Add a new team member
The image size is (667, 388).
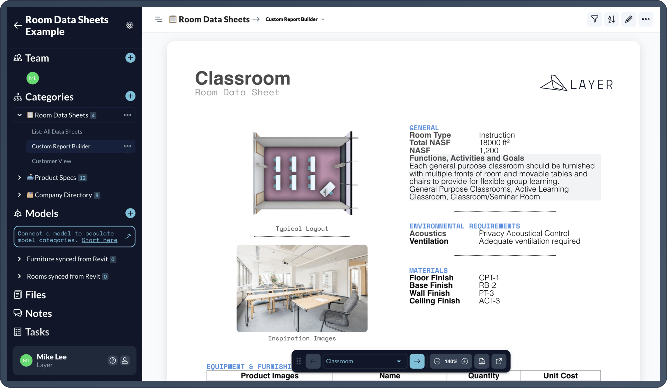click(130, 58)
